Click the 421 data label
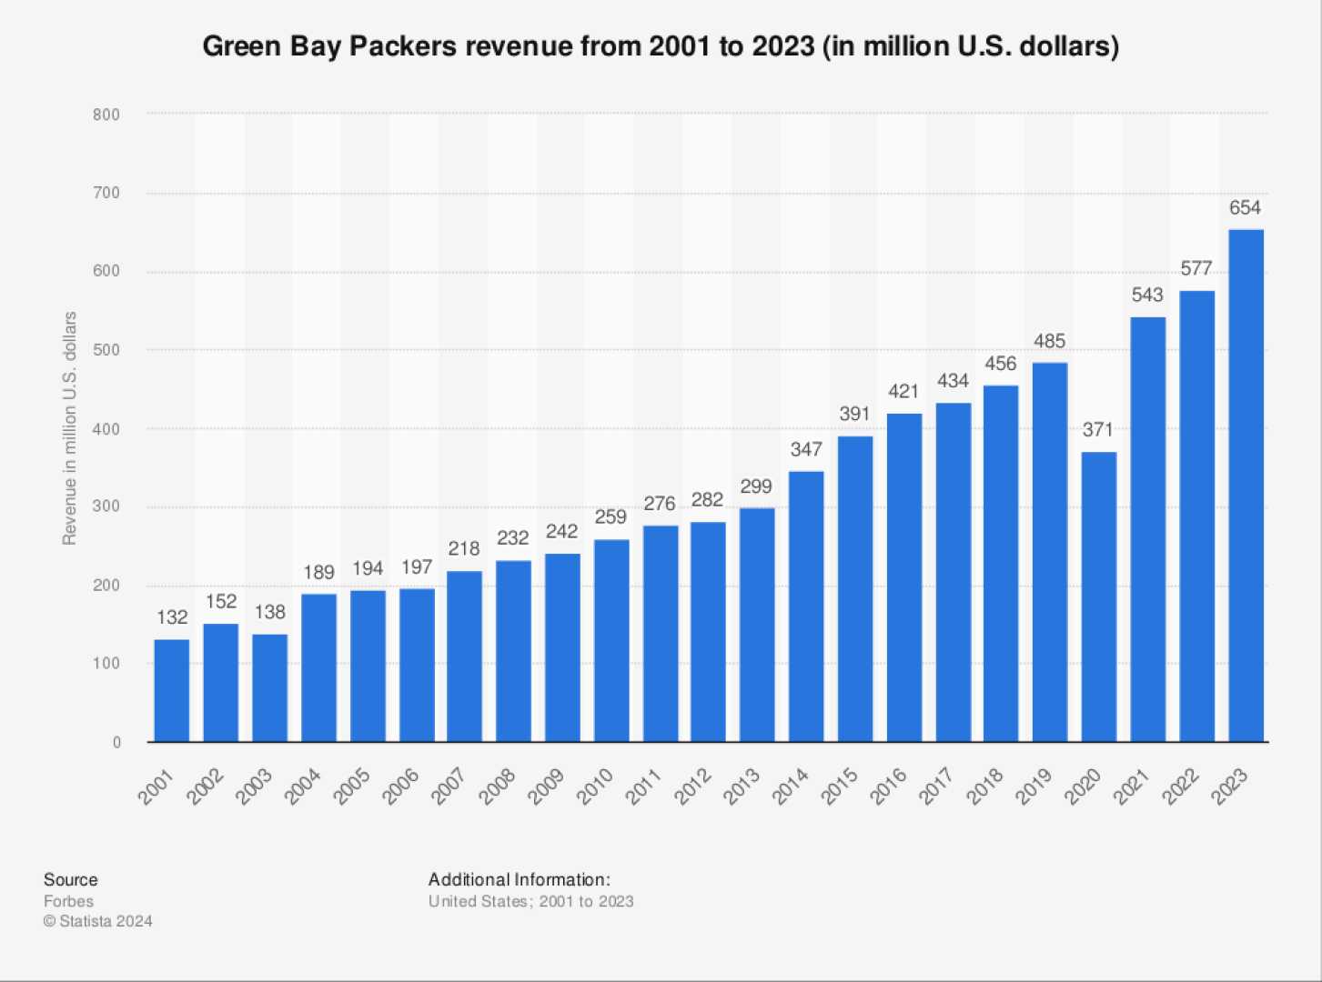Viewport: 1322px width, 982px height. coord(903,392)
